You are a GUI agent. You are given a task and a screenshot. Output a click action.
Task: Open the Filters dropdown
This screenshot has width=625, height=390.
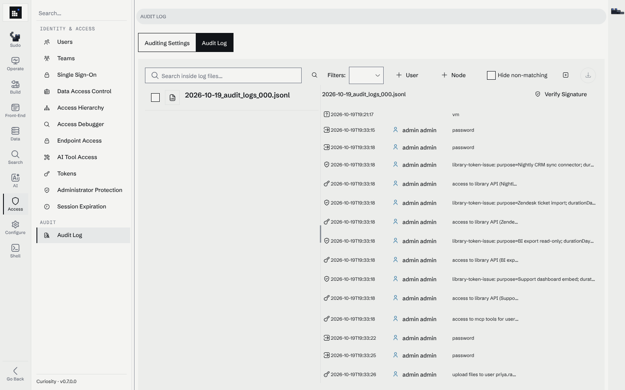tap(366, 75)
